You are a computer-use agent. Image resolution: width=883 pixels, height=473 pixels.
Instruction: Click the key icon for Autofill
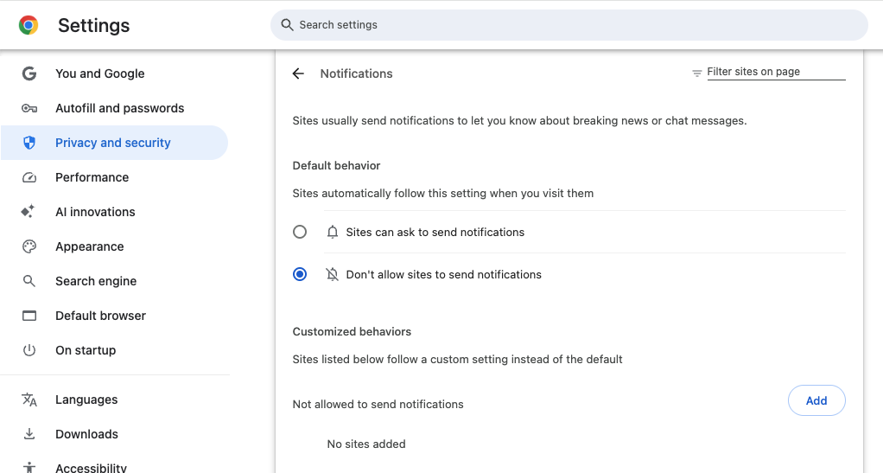tap(29, 108)
